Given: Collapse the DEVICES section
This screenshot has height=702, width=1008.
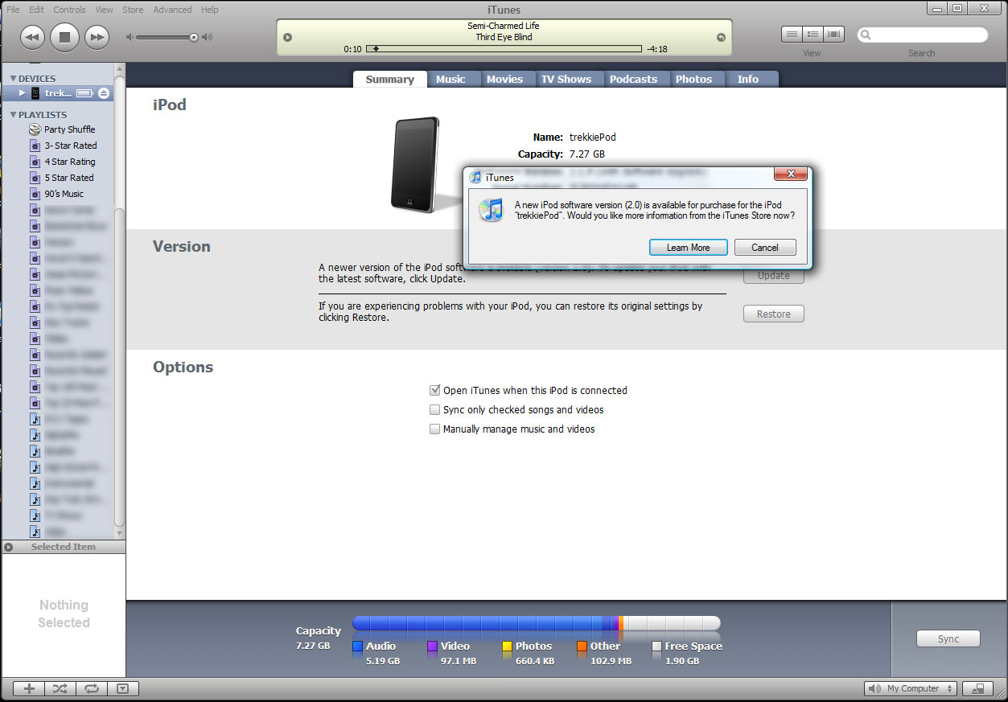Looking at the screenshot, I should [x=13, y=79].
